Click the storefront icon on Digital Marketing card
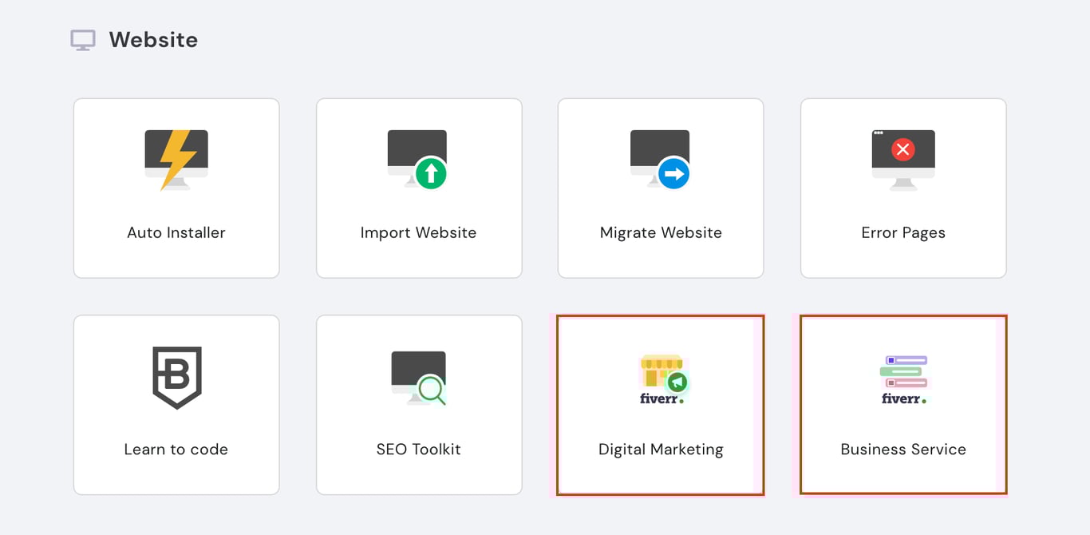The width and height of the screenshot is (1090, 535). pos(660,371)
